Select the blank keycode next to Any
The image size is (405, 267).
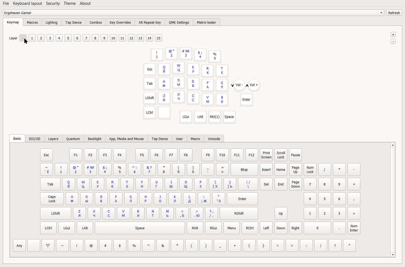pos(34,245)
